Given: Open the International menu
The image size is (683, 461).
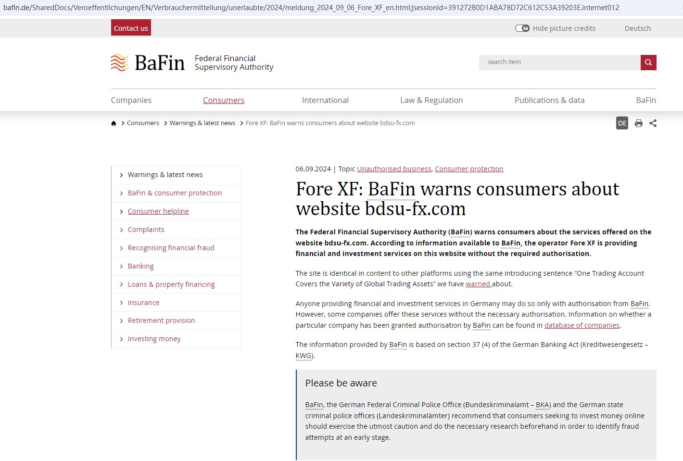Looking at the screenshot, I should pyautogui.click(x=326, y=100).
